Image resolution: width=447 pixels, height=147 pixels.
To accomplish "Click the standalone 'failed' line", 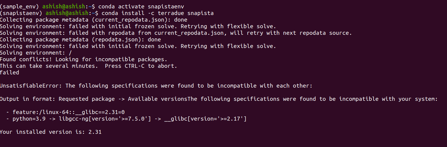I will 10,73.
